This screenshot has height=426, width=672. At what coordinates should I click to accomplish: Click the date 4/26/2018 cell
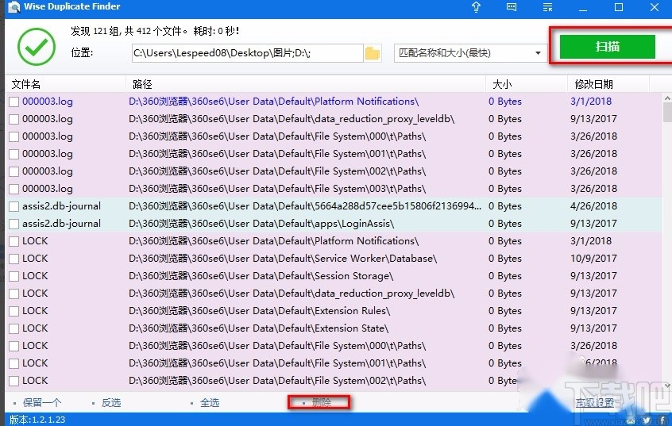coord(593,206)
